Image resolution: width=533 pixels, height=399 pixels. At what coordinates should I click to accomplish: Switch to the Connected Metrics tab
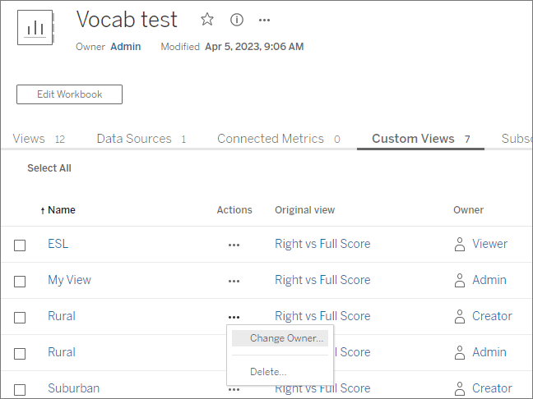[271, 139]
